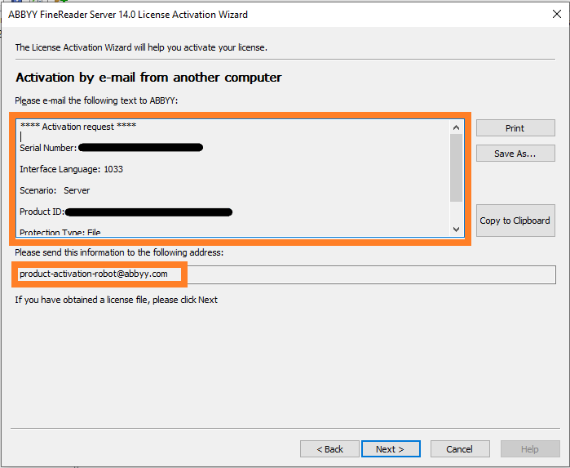Screen dimensions: 570x468
Task: Go back with the Back button
Action: 329,448
